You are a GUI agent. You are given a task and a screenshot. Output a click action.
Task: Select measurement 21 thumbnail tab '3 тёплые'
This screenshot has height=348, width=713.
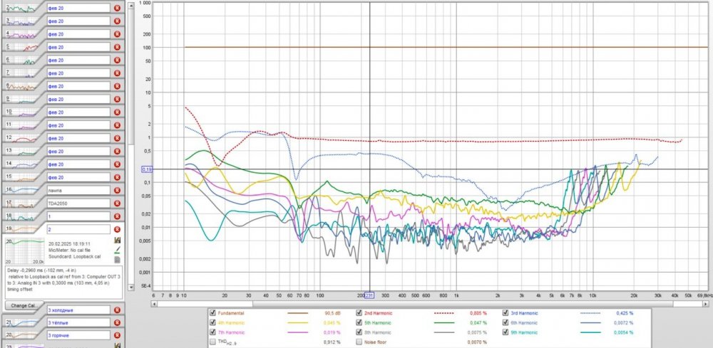click(x=21, y=322)
